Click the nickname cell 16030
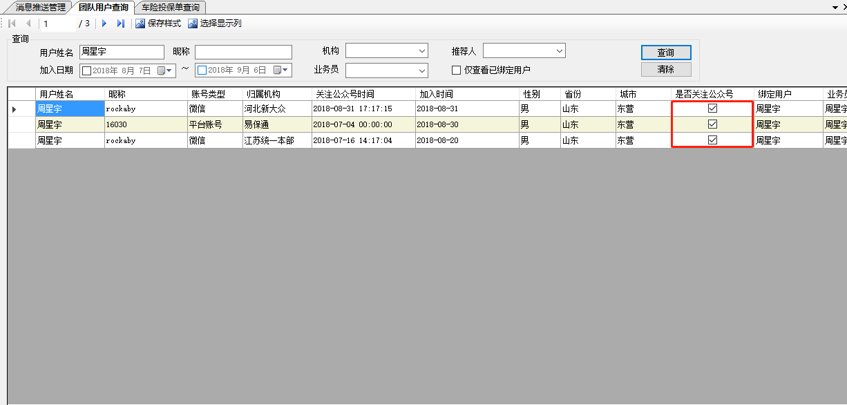This screenshot has width=847, height=405. coord(146,124)
